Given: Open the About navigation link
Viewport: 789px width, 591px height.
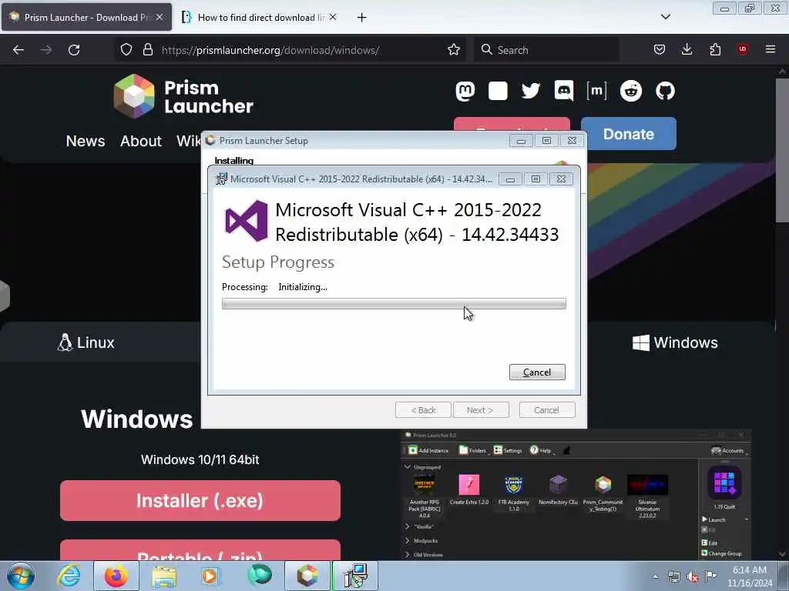Looking at the screenshot, I should click(141, 142).
